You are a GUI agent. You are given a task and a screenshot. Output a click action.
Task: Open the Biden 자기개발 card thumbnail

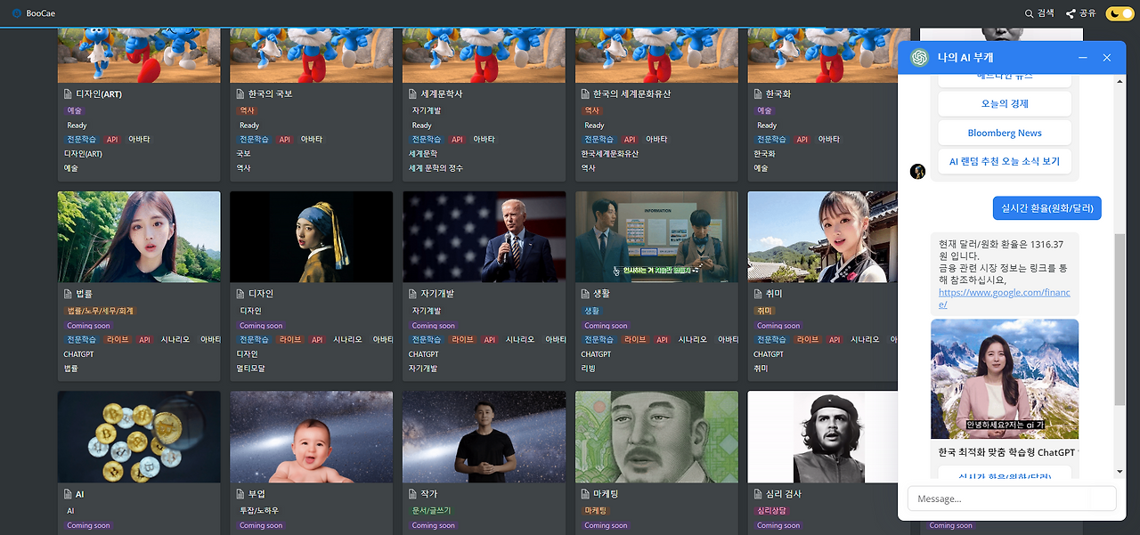(484, 237)
